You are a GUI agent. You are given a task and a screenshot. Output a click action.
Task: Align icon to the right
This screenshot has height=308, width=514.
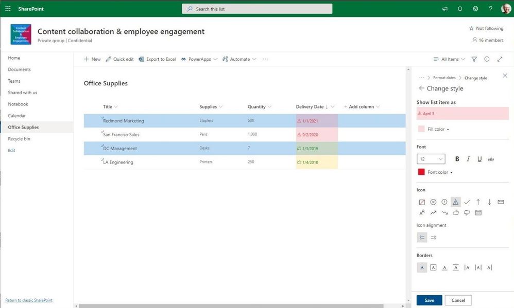433,238
